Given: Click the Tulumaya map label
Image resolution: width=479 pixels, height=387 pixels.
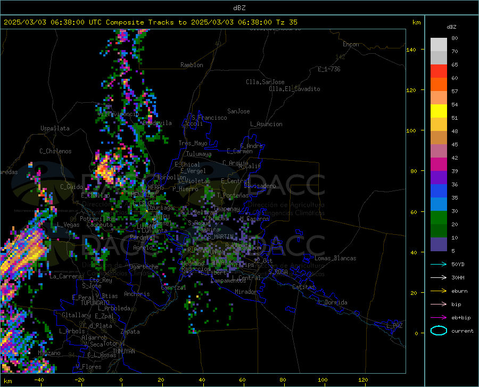Looking at the screenshot, I should [x=199, y=154].
